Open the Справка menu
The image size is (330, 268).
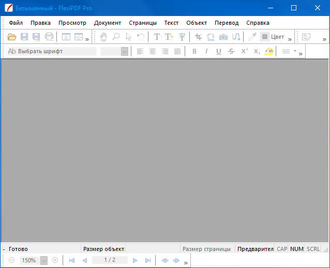point(258,23)
